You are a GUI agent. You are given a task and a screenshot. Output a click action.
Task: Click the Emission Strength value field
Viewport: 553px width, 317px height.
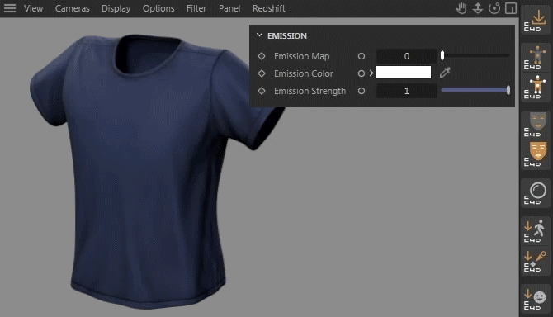407,91
